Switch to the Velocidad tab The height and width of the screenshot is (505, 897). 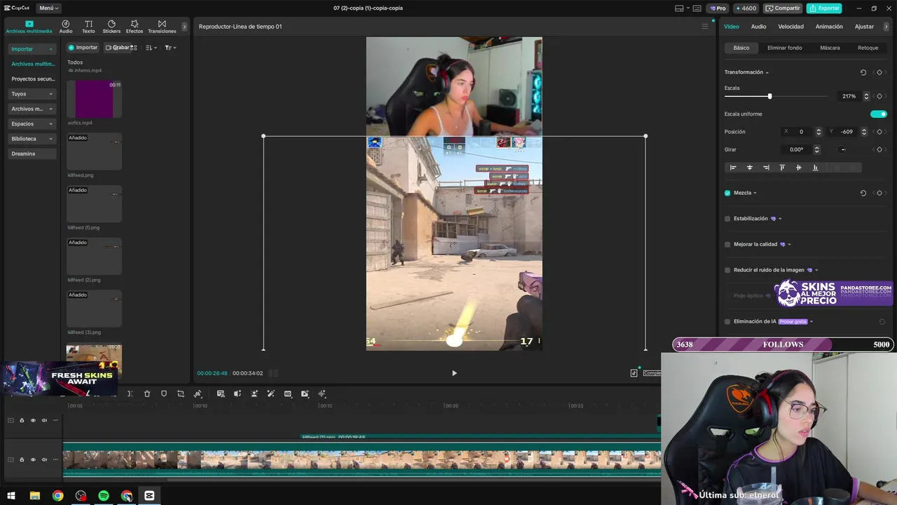(790, 27)
